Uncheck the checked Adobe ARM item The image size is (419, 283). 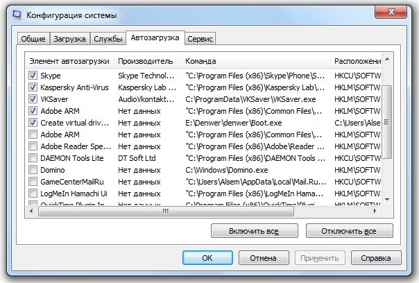pos(33,111)
